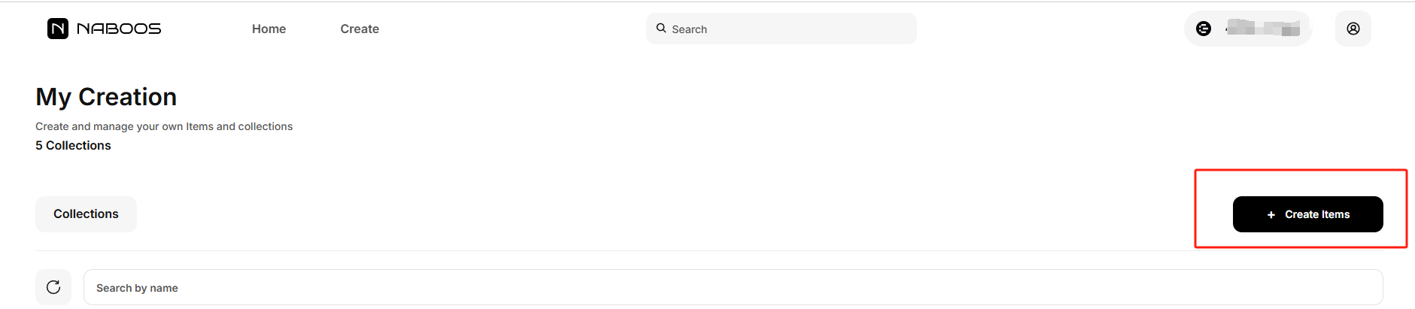1415x309 pixels.
Task: Click the magnifier icon in header search
Action: point(661,29)
